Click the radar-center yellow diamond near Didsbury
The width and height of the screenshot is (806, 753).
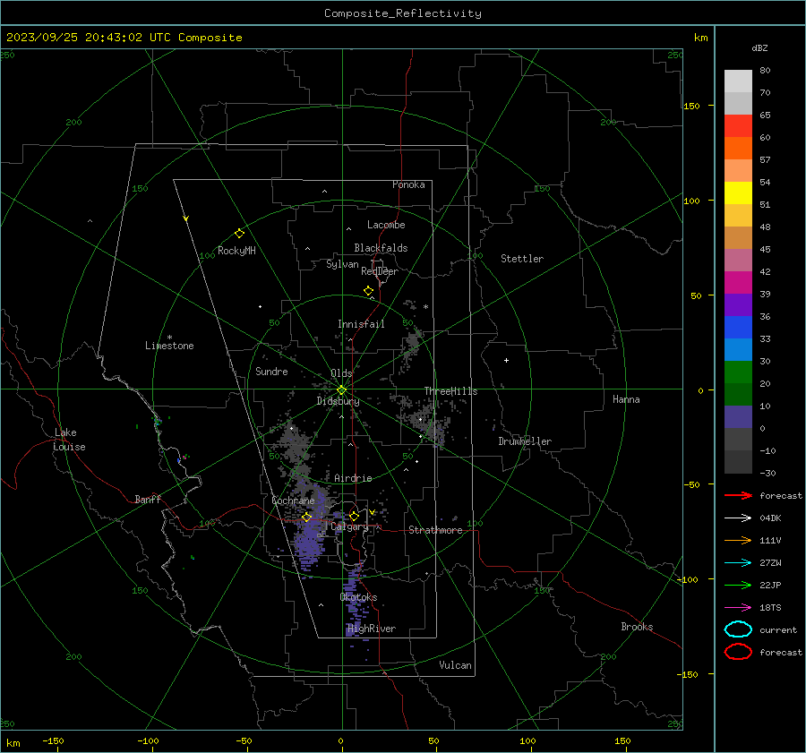coord(341,390)
